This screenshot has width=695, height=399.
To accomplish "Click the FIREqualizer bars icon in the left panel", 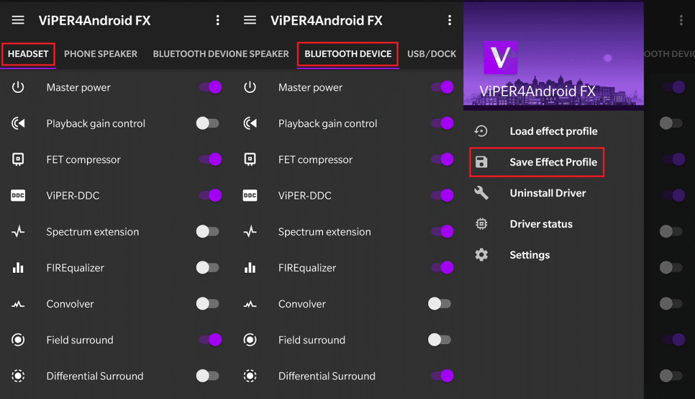I will (x=18, y=268).
